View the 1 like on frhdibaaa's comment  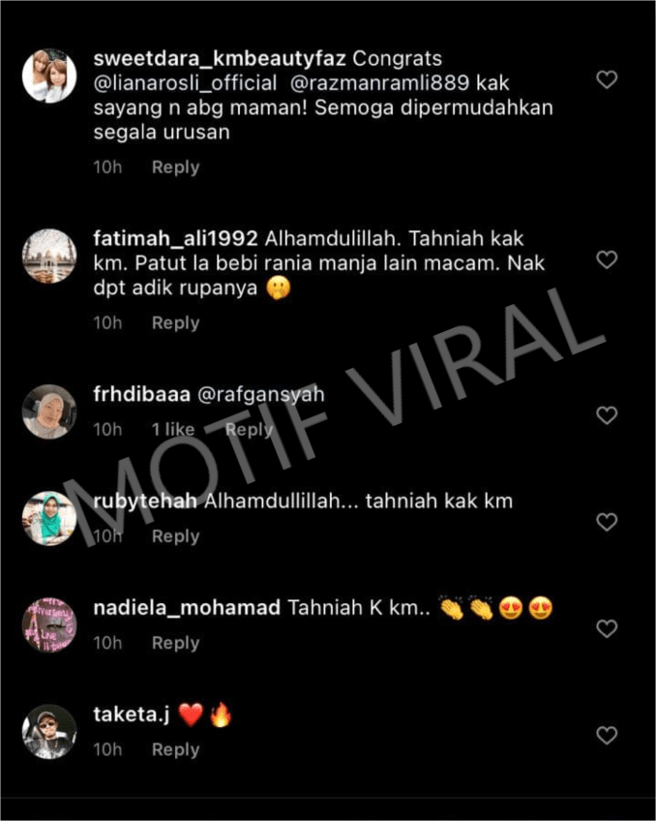[173, 430]
